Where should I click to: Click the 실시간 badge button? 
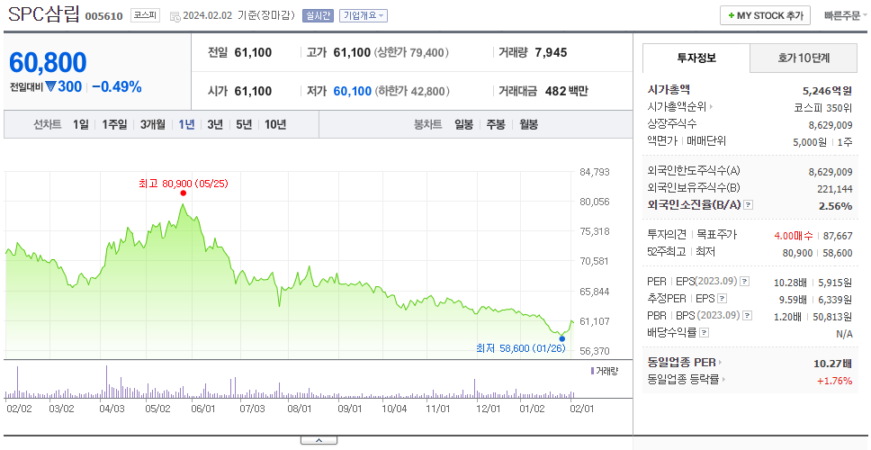(318, 15)
